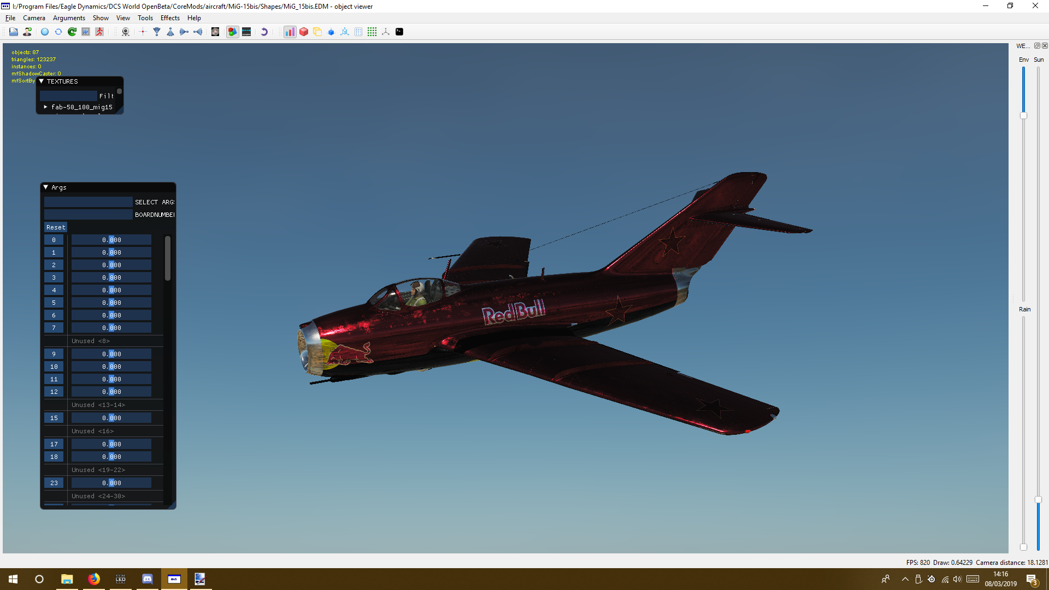Open the Effects menu
Image resolution: width=1049 pixels, height=590 pixels.
tap(170, 18)
